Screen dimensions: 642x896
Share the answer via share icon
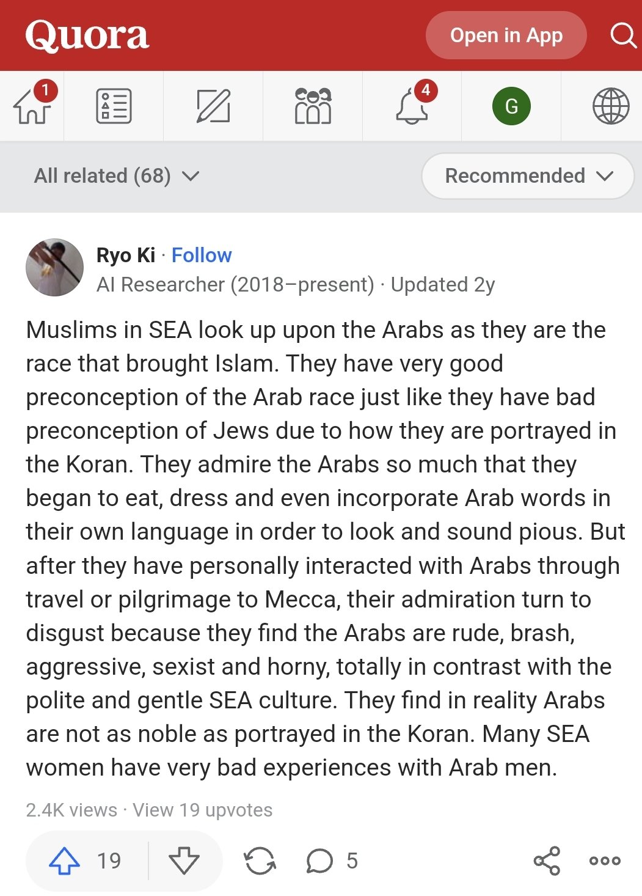(547, 861)
